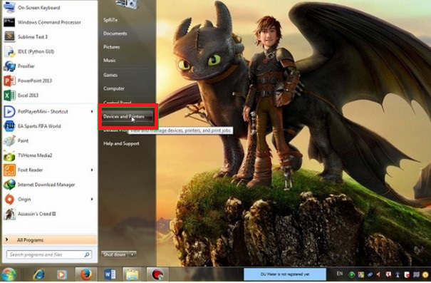
Task: Open Internet Download Manager icon
Action: click(9, 185)
